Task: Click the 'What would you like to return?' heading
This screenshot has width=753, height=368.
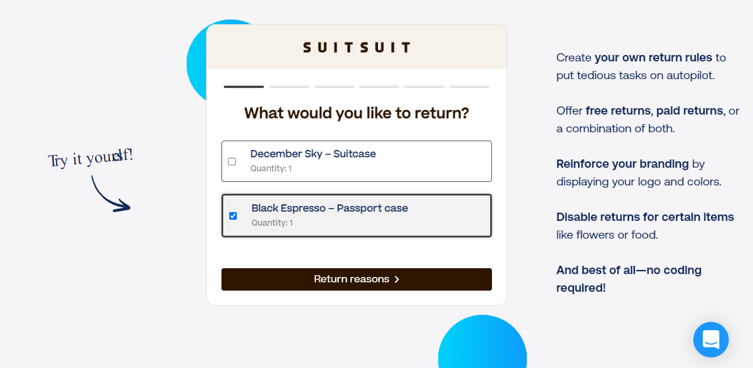Action: tap(357, 113)
